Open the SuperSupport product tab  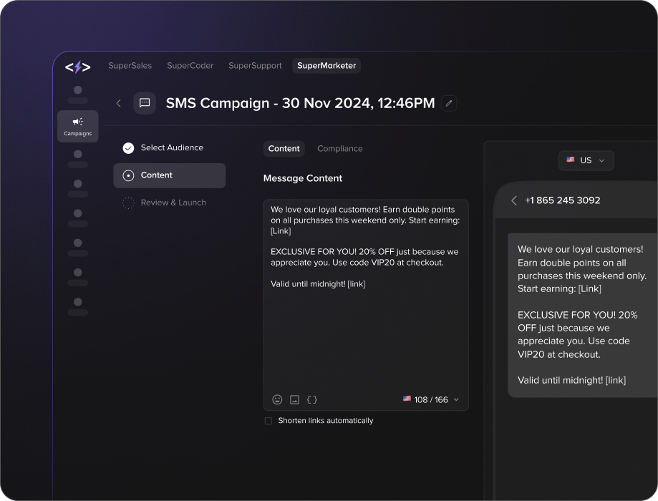255,66
